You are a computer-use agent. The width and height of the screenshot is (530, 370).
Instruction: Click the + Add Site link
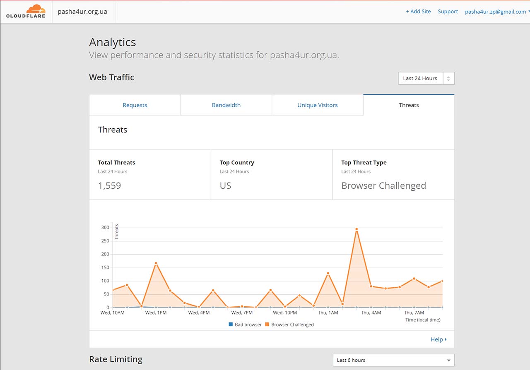pyautogui.click(x=418, y=12)
